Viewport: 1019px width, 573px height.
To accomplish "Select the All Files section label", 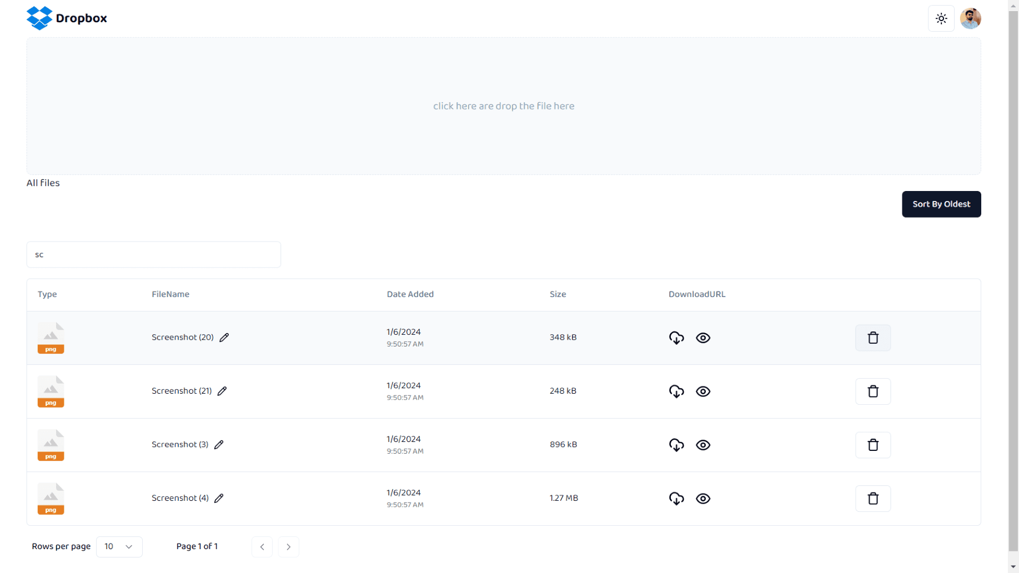I will pyautogui.click(x=43, y=183).
